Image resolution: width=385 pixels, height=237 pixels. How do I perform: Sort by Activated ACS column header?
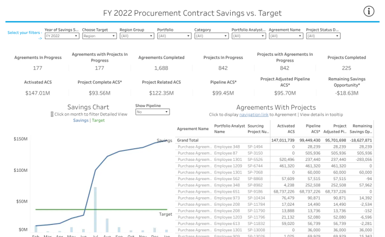pyautogui.click(x=286, y=128)
